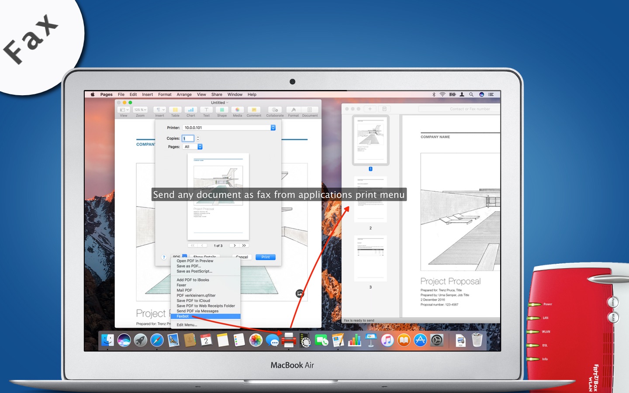
Task: Open Arrange menu in menu bar
Action: 184,94
